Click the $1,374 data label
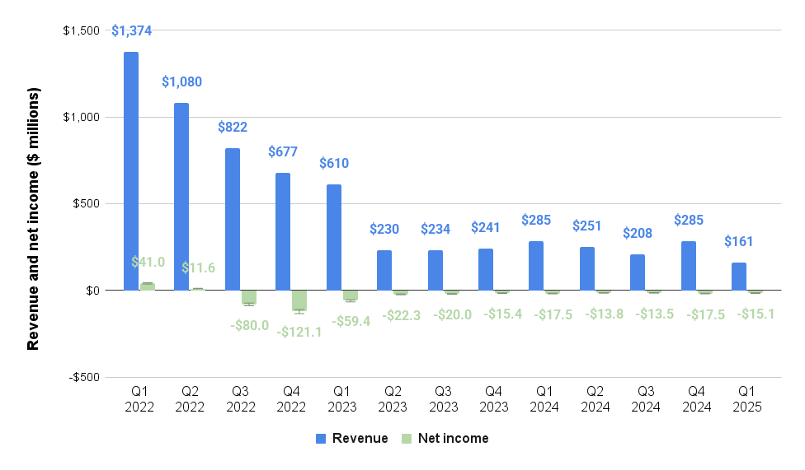Viewport: 805px width, 470px height. point(132,30)
